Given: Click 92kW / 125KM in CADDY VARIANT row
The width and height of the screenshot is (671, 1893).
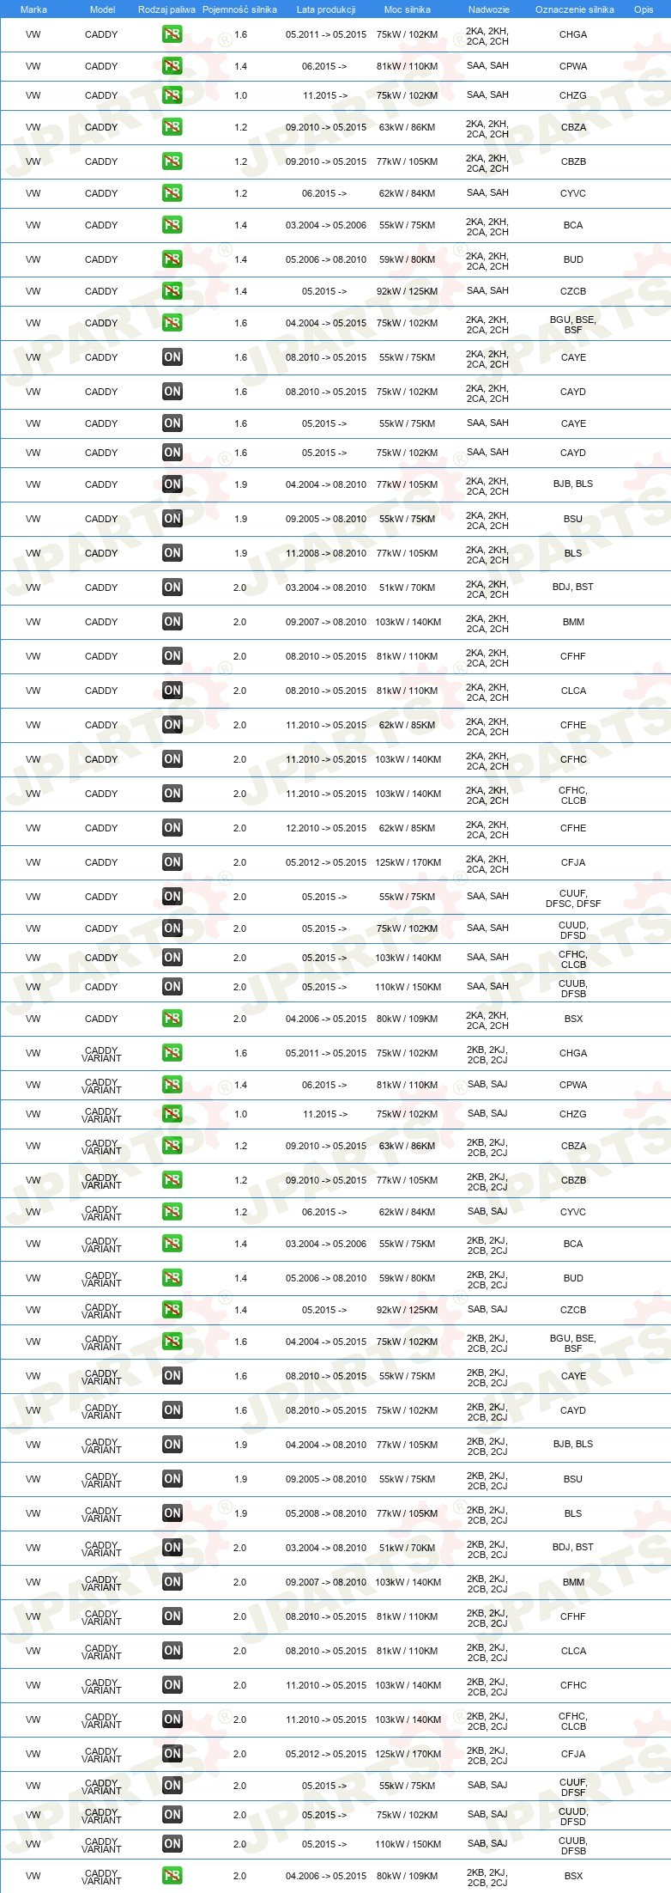Looking at the screenshot, I should 408,1310.
